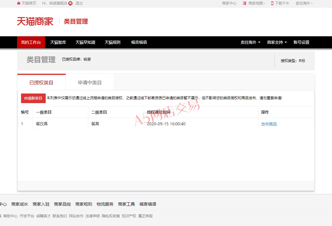Image resolution: width=332 pixels, height=226 pixels.
Task: Open 廉正举报 footer link
Action: [x=145, y=216]
